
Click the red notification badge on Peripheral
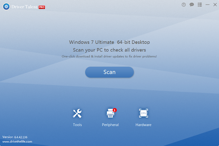click(115, 110)
